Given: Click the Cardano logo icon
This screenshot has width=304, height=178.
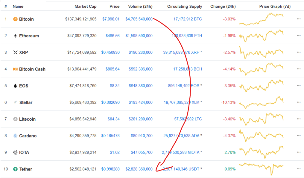Looking at the screenshot, I should 15,136.
